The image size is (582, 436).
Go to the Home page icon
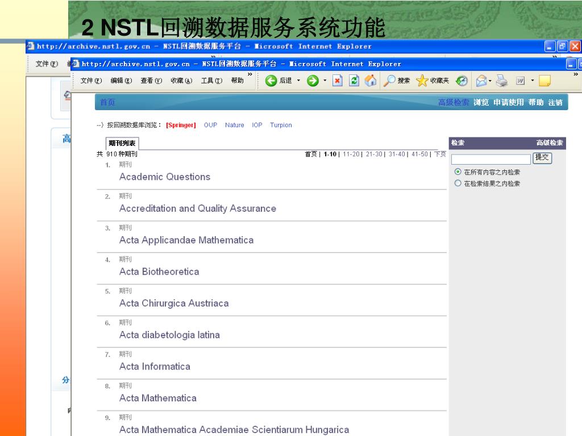point(371,81)
